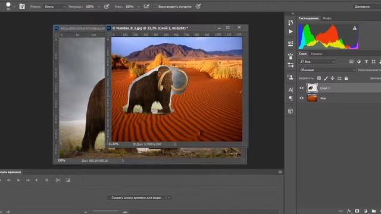Switch to Каналы tab

tap(316, 53)
